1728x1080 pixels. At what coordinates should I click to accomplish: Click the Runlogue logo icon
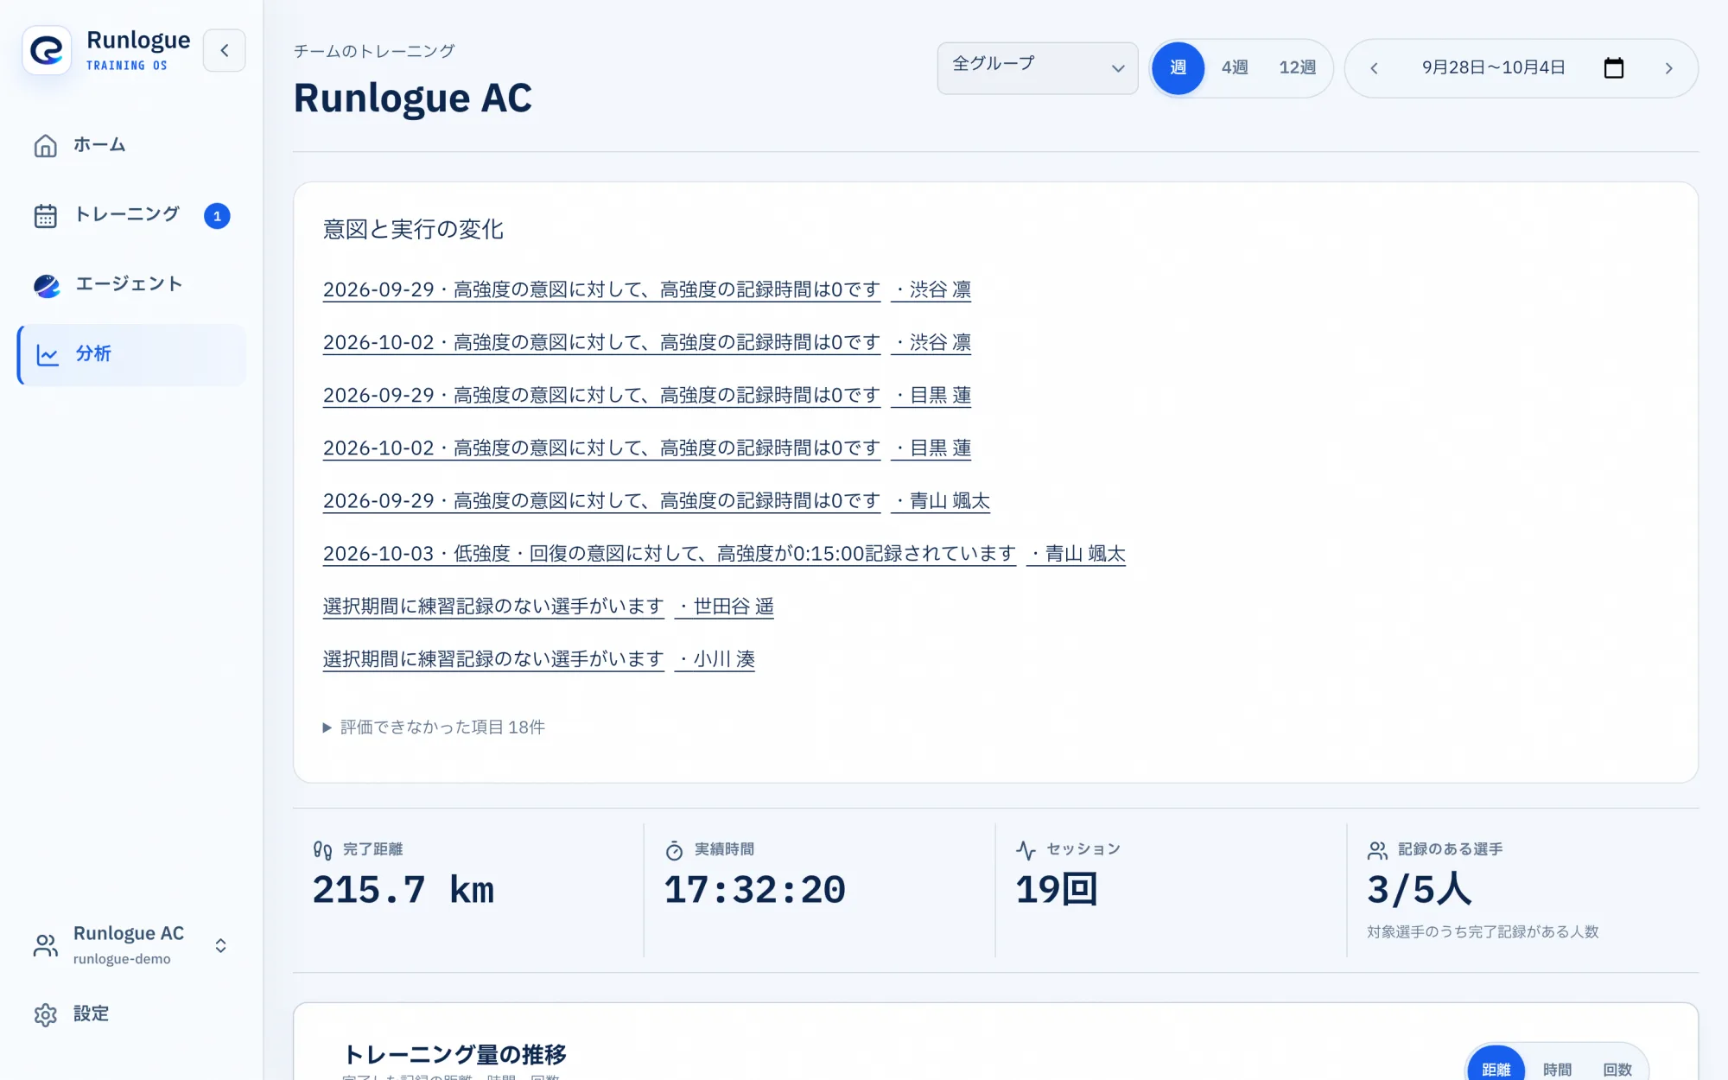pos(47,50)
